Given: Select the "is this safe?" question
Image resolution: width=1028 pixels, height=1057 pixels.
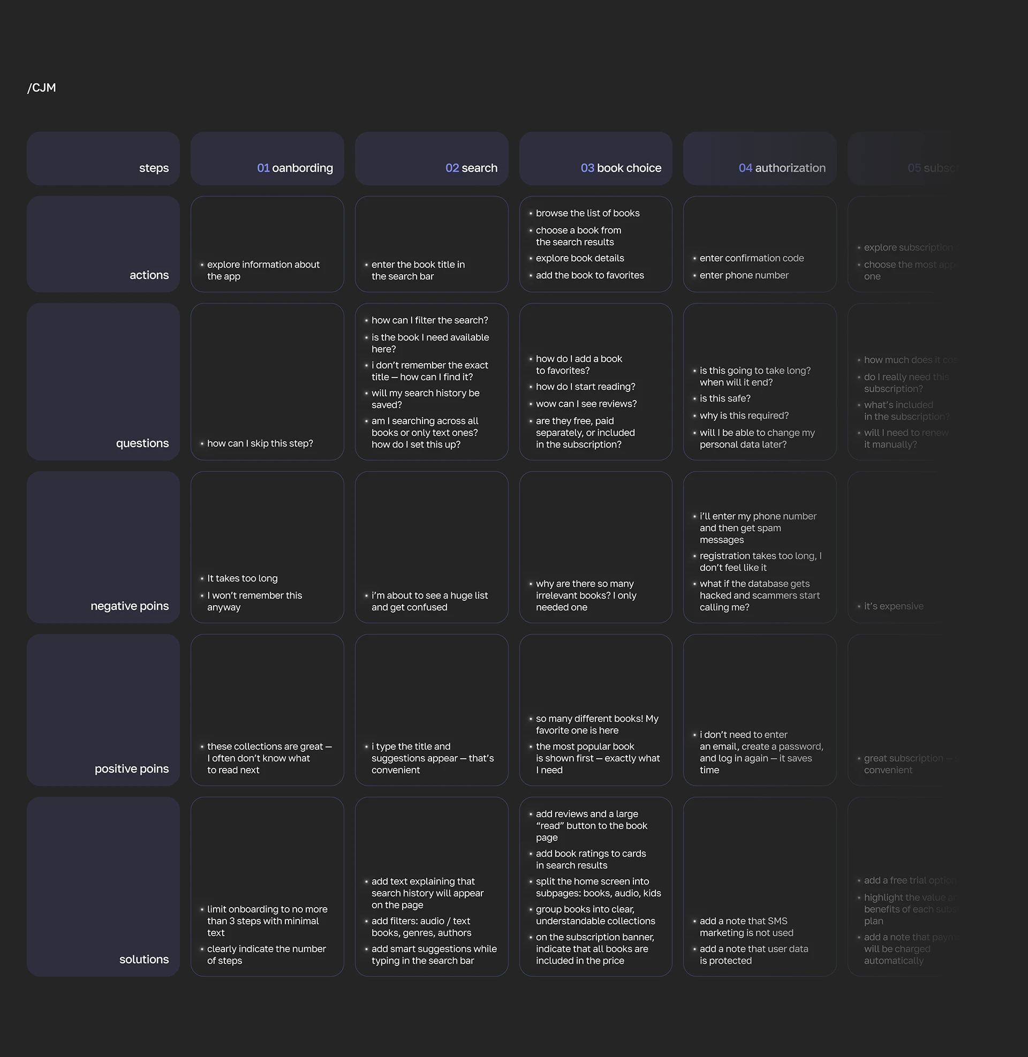Looking at the screenshot, I should 724,398.
